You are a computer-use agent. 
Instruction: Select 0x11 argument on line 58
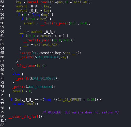click(x=74, y=23)
